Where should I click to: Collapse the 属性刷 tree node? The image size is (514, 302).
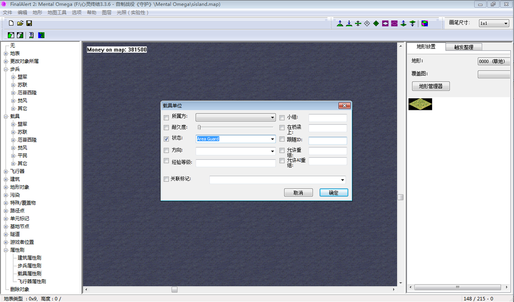[x=6, y=250]
